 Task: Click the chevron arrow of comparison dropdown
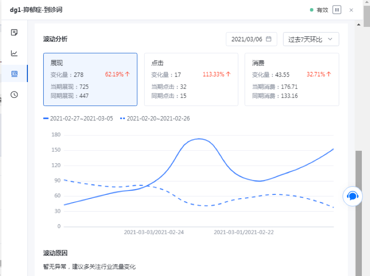[330, 39]
